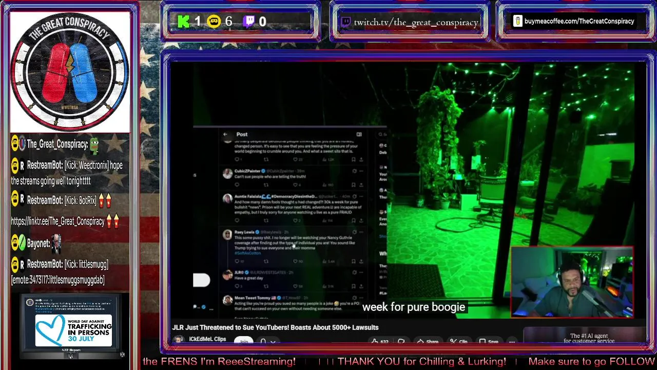Click the yellow Rumble viewer count icon

point(214,22)
